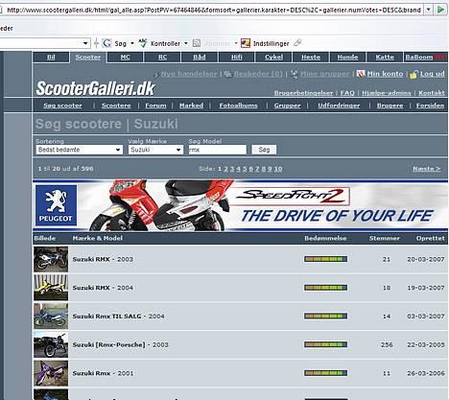Click the highlighter pen toolbar icon
The image size is (449, 400).
coord(297,42)
